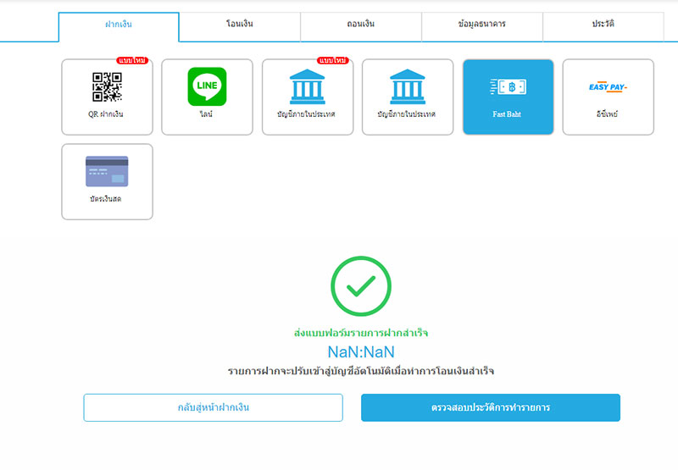The width and height of the screenshot is (678, 470).
Task: Go to the ถอนเงิน withdrawal tab
Action: [361, 25]
